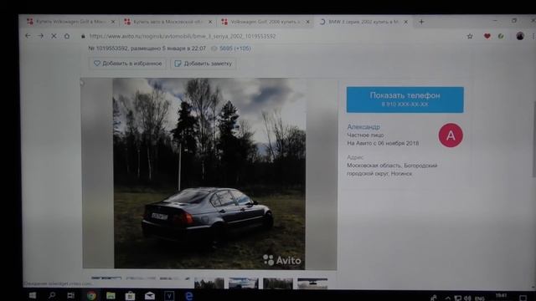Bookmark this page with the star icon
536x301 pixels.
pos(470,36)
